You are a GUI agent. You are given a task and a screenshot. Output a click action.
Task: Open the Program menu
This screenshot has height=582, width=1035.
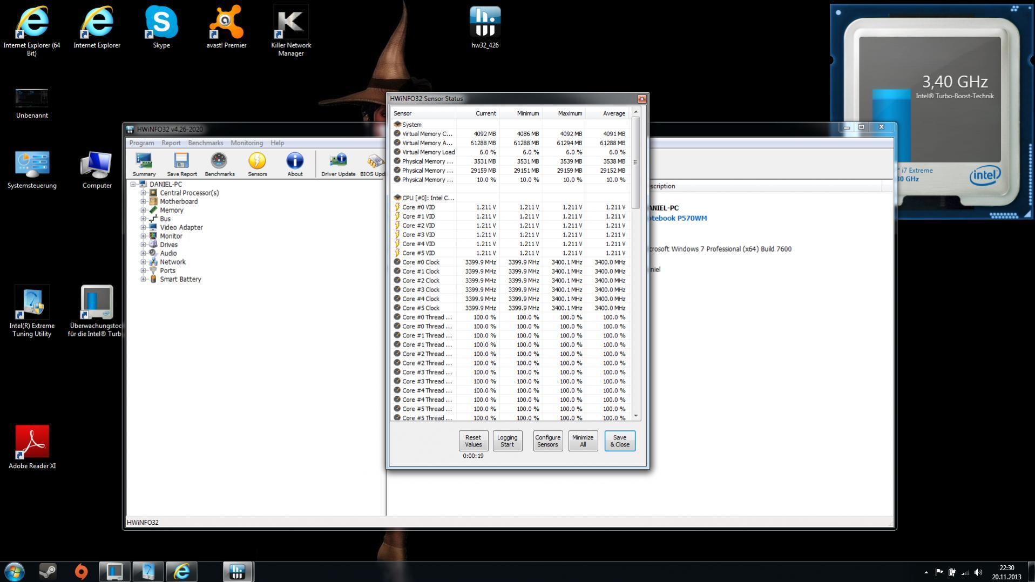pos(141,143)
